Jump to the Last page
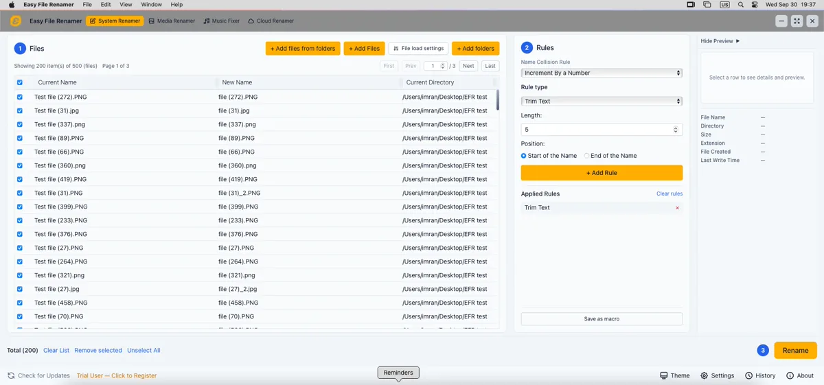The height and width of the screenshot is (385, 824). (490, 66)
